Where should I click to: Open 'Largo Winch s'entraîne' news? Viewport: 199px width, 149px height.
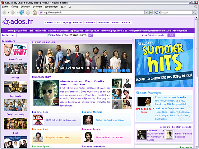pos(57,137)
